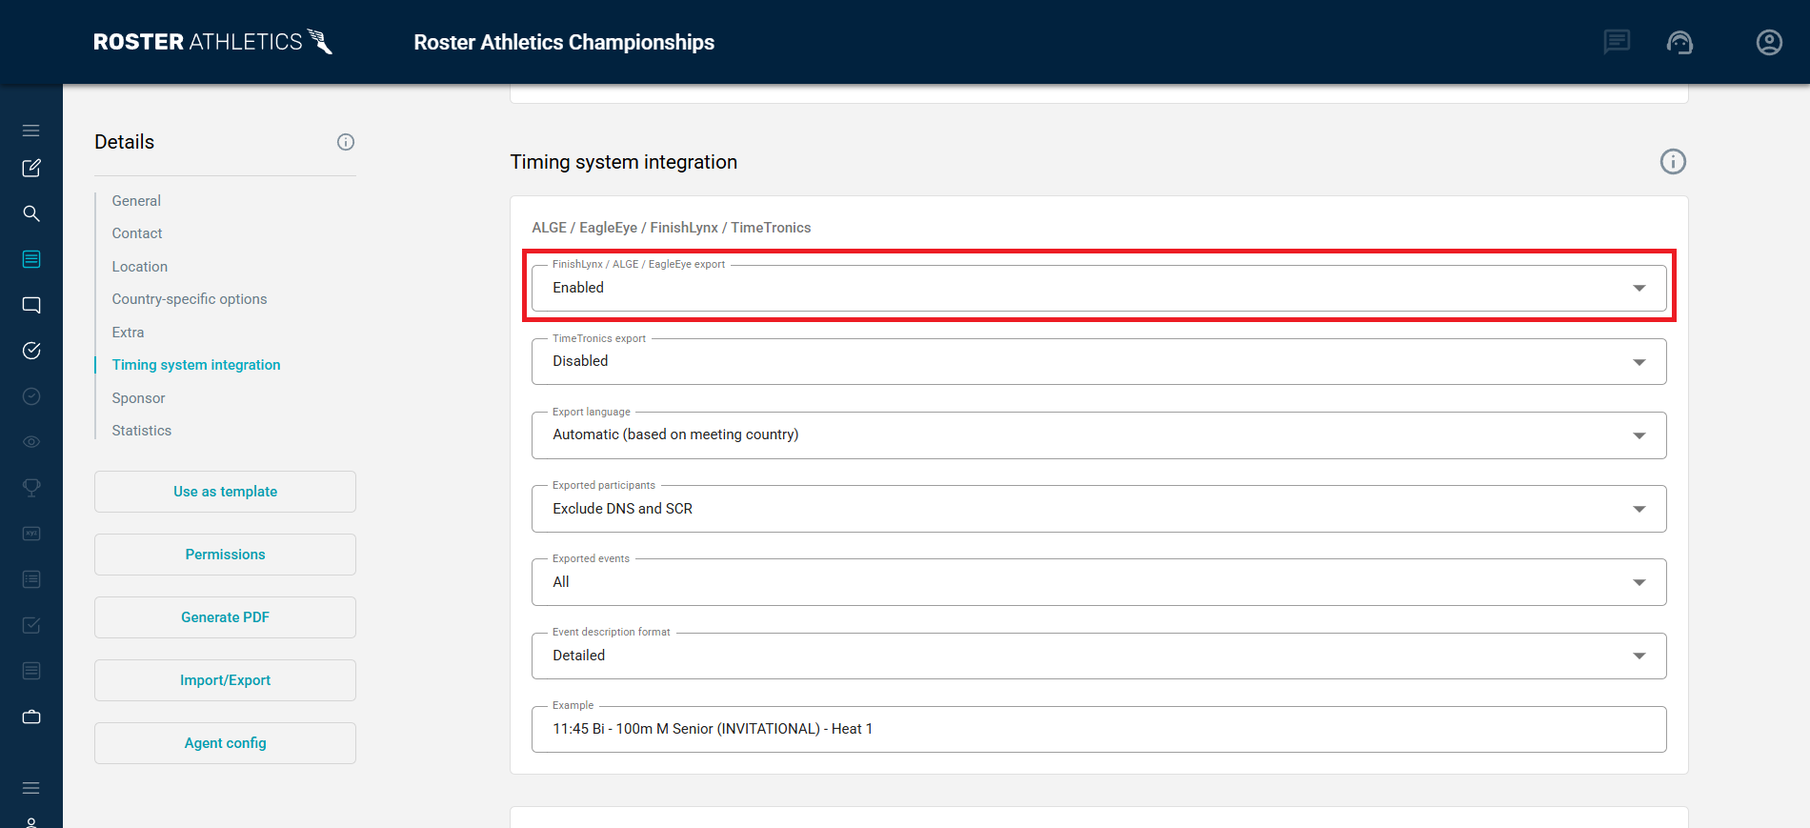Open the trophy icon in the sidebar
The width and height of the screenshot is (1810, 828).
pos(31,488)
